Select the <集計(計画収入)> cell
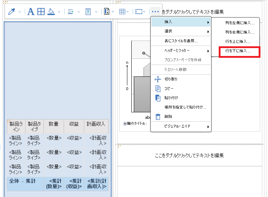 tap(96, 184)
